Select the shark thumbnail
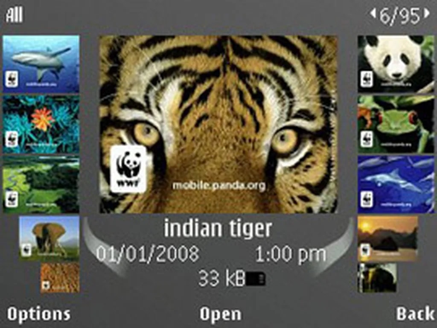Screen dimensions: 437x328 pos(41,64)
